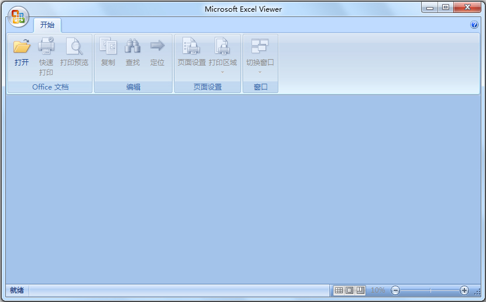This screenshot has height=302, width=486.
Task: Click the 打印区域 print area icon
Action: pyautogui.click(x=222, y=46)
